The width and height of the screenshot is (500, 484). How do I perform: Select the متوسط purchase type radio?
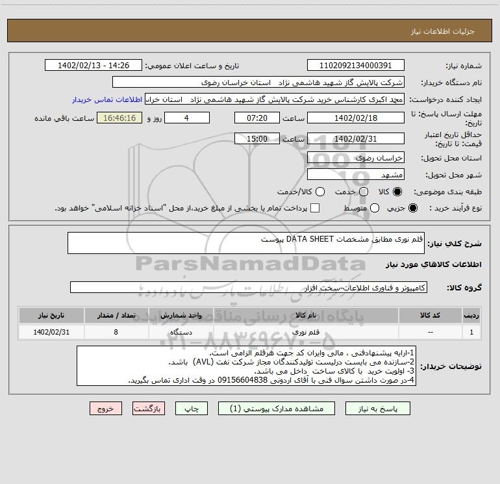(375, 208)
